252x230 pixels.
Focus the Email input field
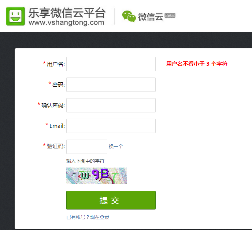point(111,126)
